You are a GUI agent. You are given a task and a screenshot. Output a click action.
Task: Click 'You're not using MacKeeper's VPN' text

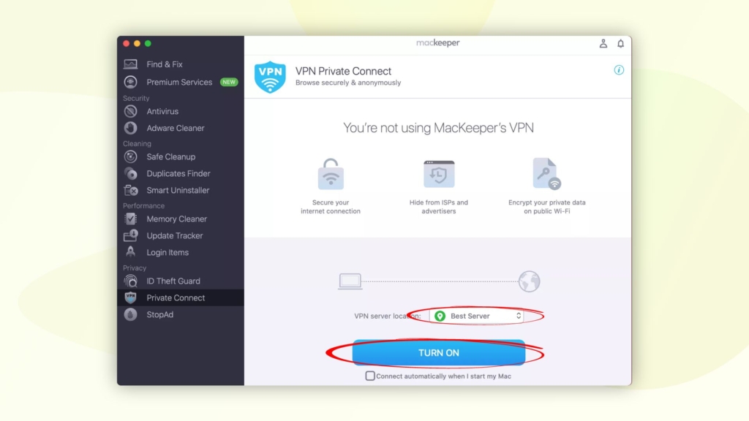(439, 128)
